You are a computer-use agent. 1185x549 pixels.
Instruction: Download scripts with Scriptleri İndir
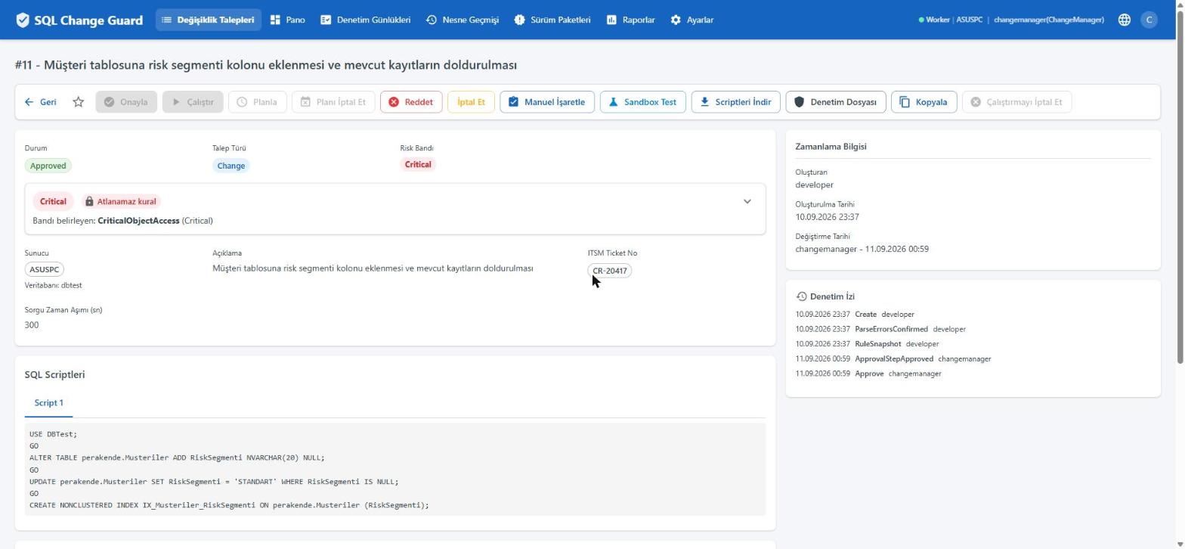click(735, 102)
